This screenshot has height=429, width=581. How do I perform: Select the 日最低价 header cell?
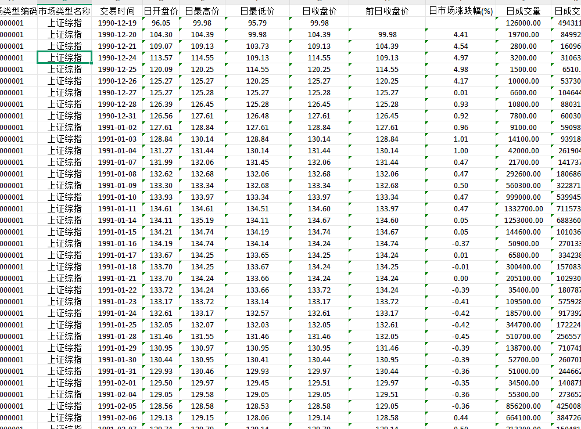[x=257, y=11]
